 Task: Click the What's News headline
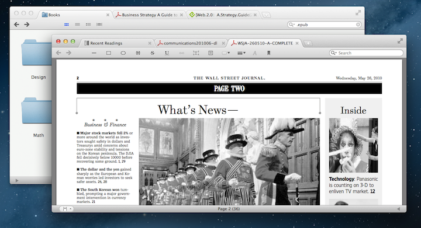coord(198,110)
